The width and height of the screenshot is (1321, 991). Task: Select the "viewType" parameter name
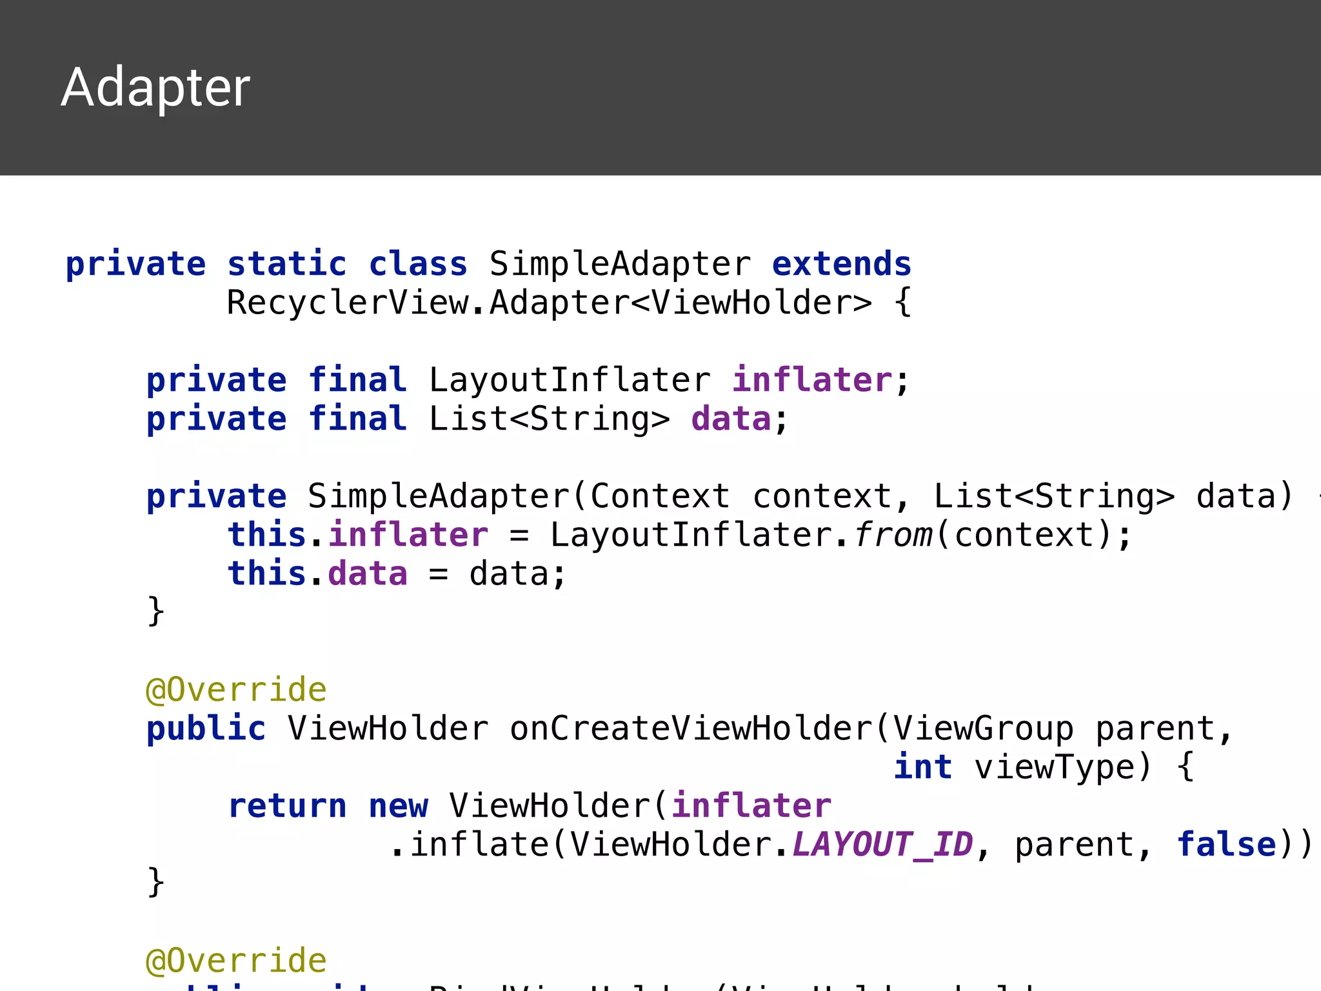(1054, 768)
